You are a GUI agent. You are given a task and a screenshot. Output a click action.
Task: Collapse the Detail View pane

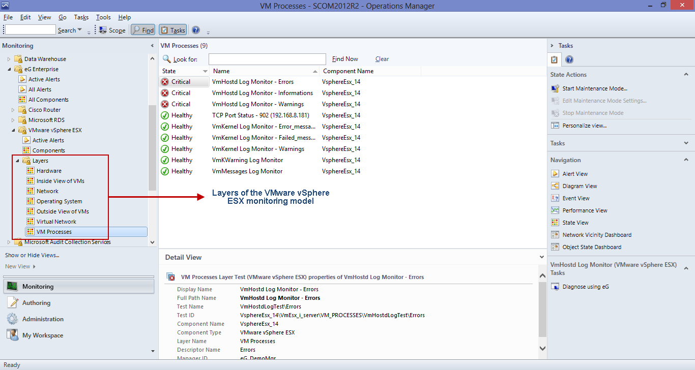pyautogui.click(x=542, y=257)
